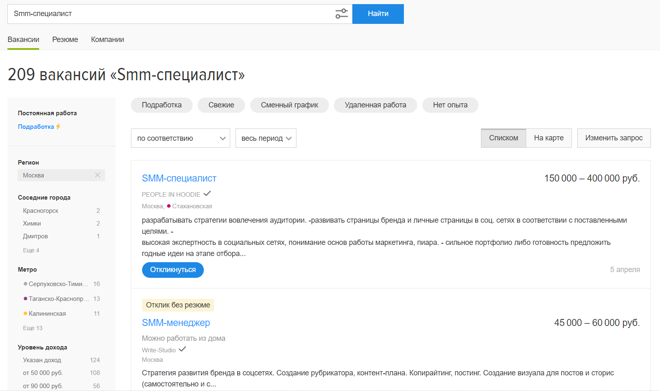660x391 pixels.
Task: Filter by Серпуховско-Тимирязевская metro line
Action: point(58,284)
